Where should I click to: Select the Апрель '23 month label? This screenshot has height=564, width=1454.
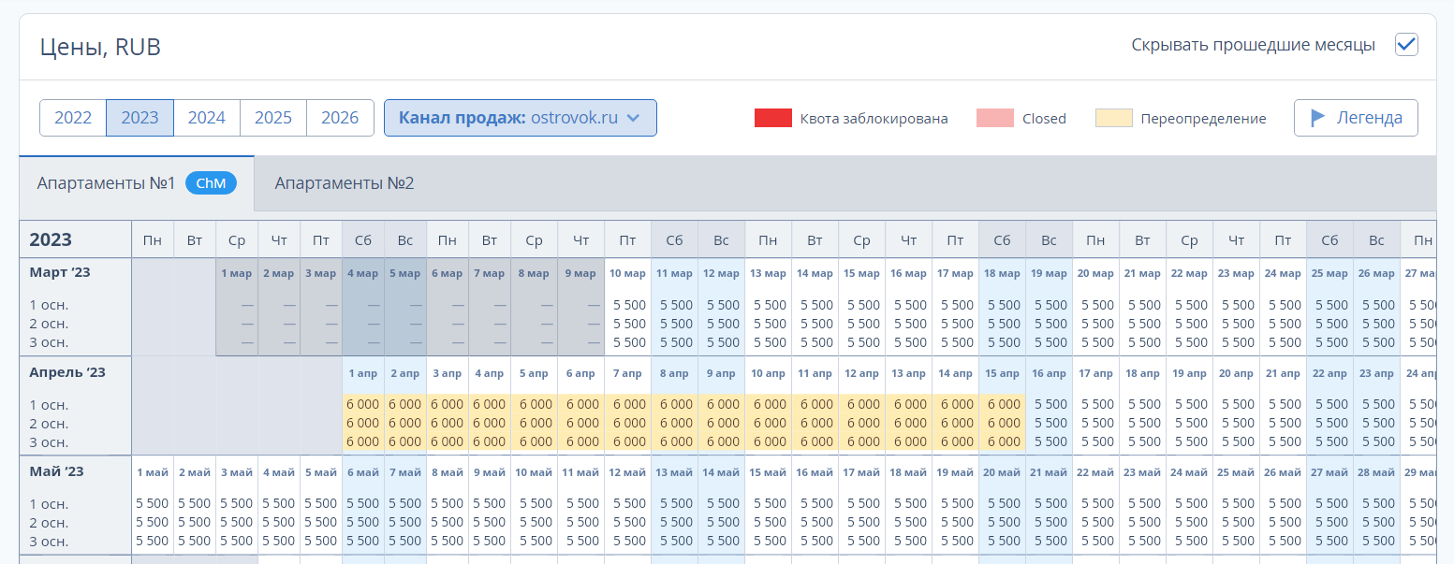[67, 371]
